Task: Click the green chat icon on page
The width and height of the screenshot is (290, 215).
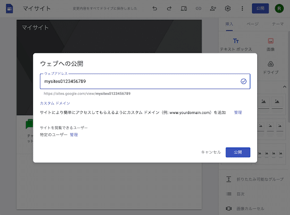Action: 29,124
